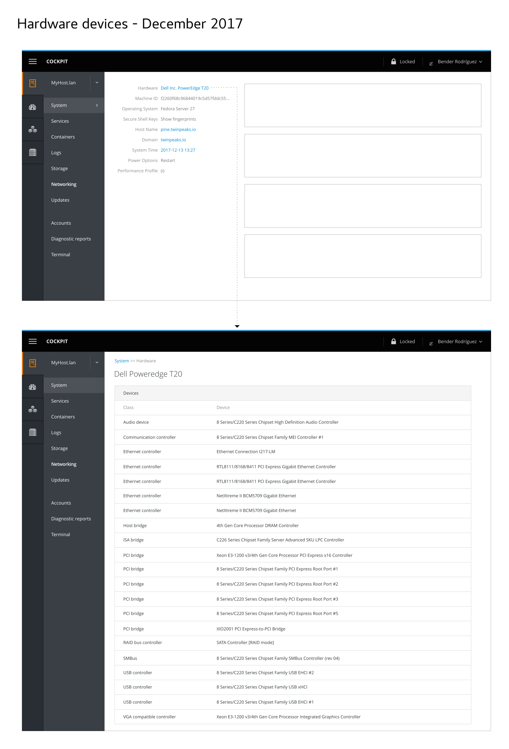Click Show fingerprints for Secure Shell Keys
The width and height of the screenshot is (509, 749).
[x=178, y=119]
